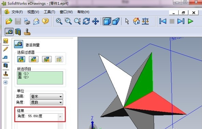Viewport: 202px width, 129px height.
Task: Play the animation with green arrow
Action: [x=190, y=21]
